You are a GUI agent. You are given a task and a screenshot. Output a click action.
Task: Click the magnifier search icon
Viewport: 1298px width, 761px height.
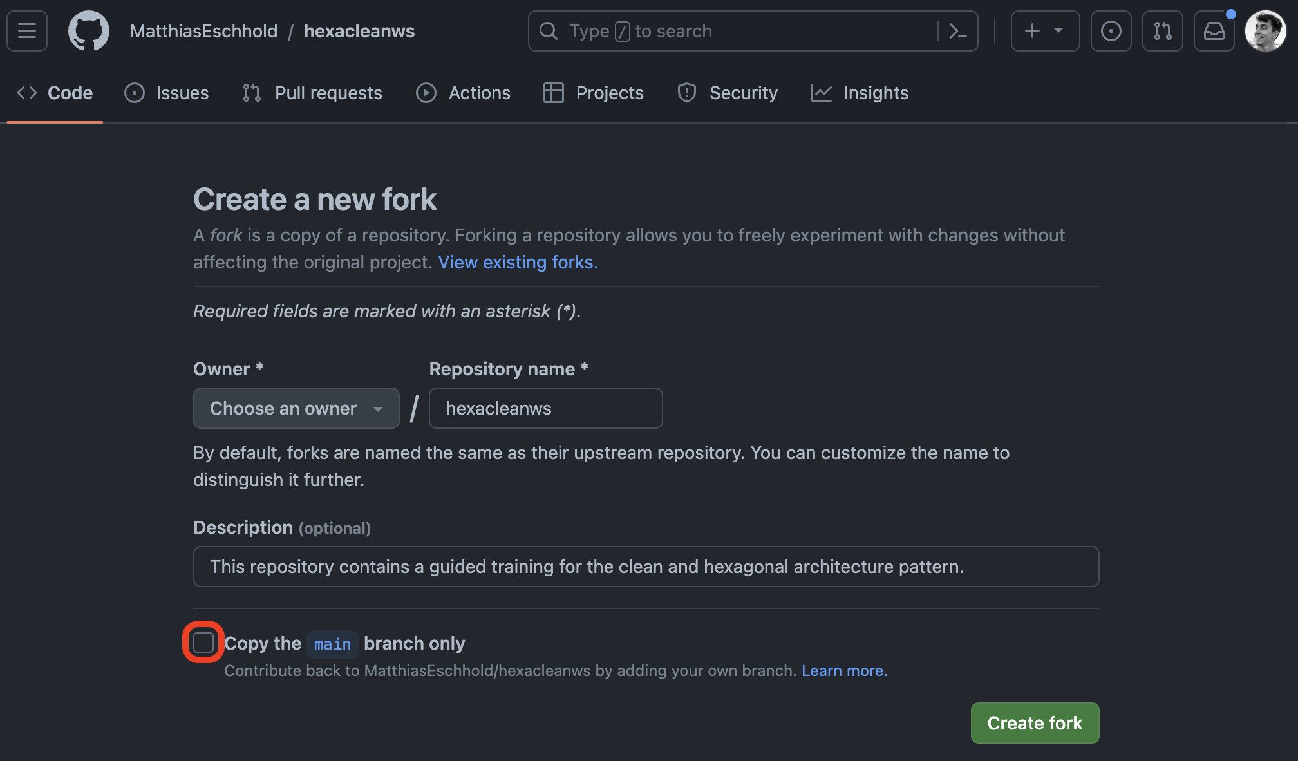[x=549, y=31]
